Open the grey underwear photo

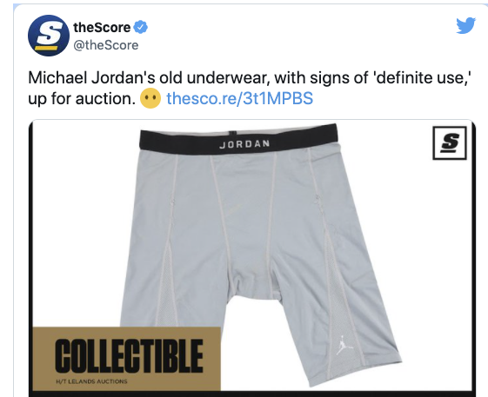click(x=252, y=257)
